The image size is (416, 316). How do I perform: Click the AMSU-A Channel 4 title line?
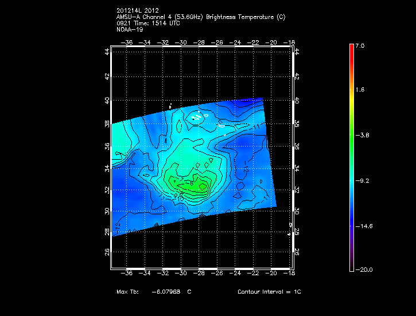click(x=200, y=17)
